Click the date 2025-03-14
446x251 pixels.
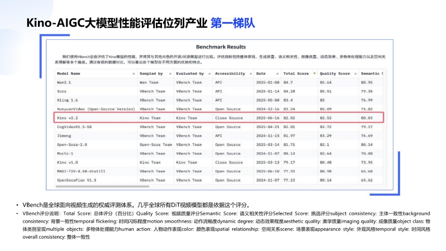click(x=268, y=145)
